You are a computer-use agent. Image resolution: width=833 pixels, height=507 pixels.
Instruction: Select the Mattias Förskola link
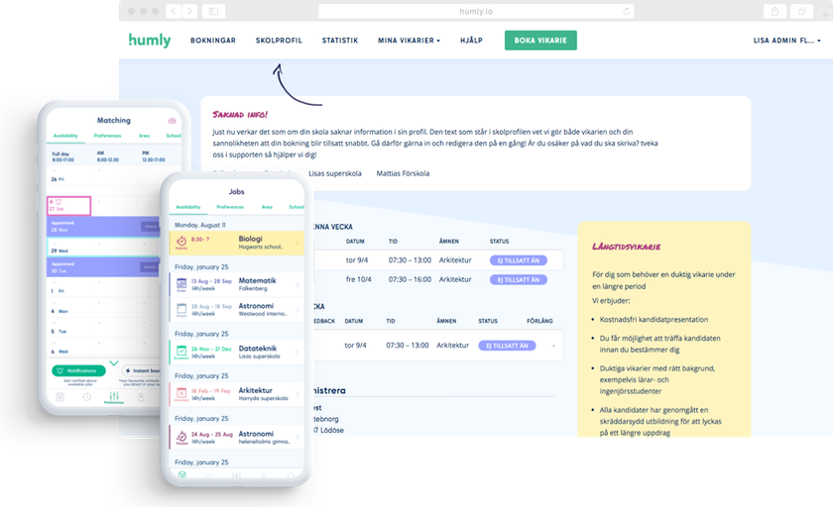pos(403,173)
